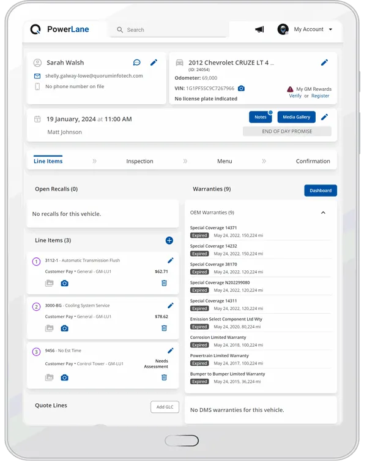367x462 pixels.
Task: Select the Corrosion Limited Warranty entry
Action: pyautogui.click(x=261, y=341)
